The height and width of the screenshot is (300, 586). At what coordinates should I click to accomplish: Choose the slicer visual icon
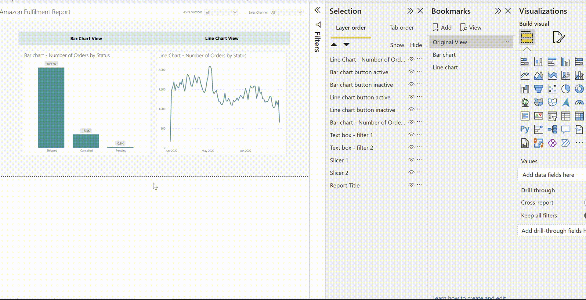coord(552,116)
